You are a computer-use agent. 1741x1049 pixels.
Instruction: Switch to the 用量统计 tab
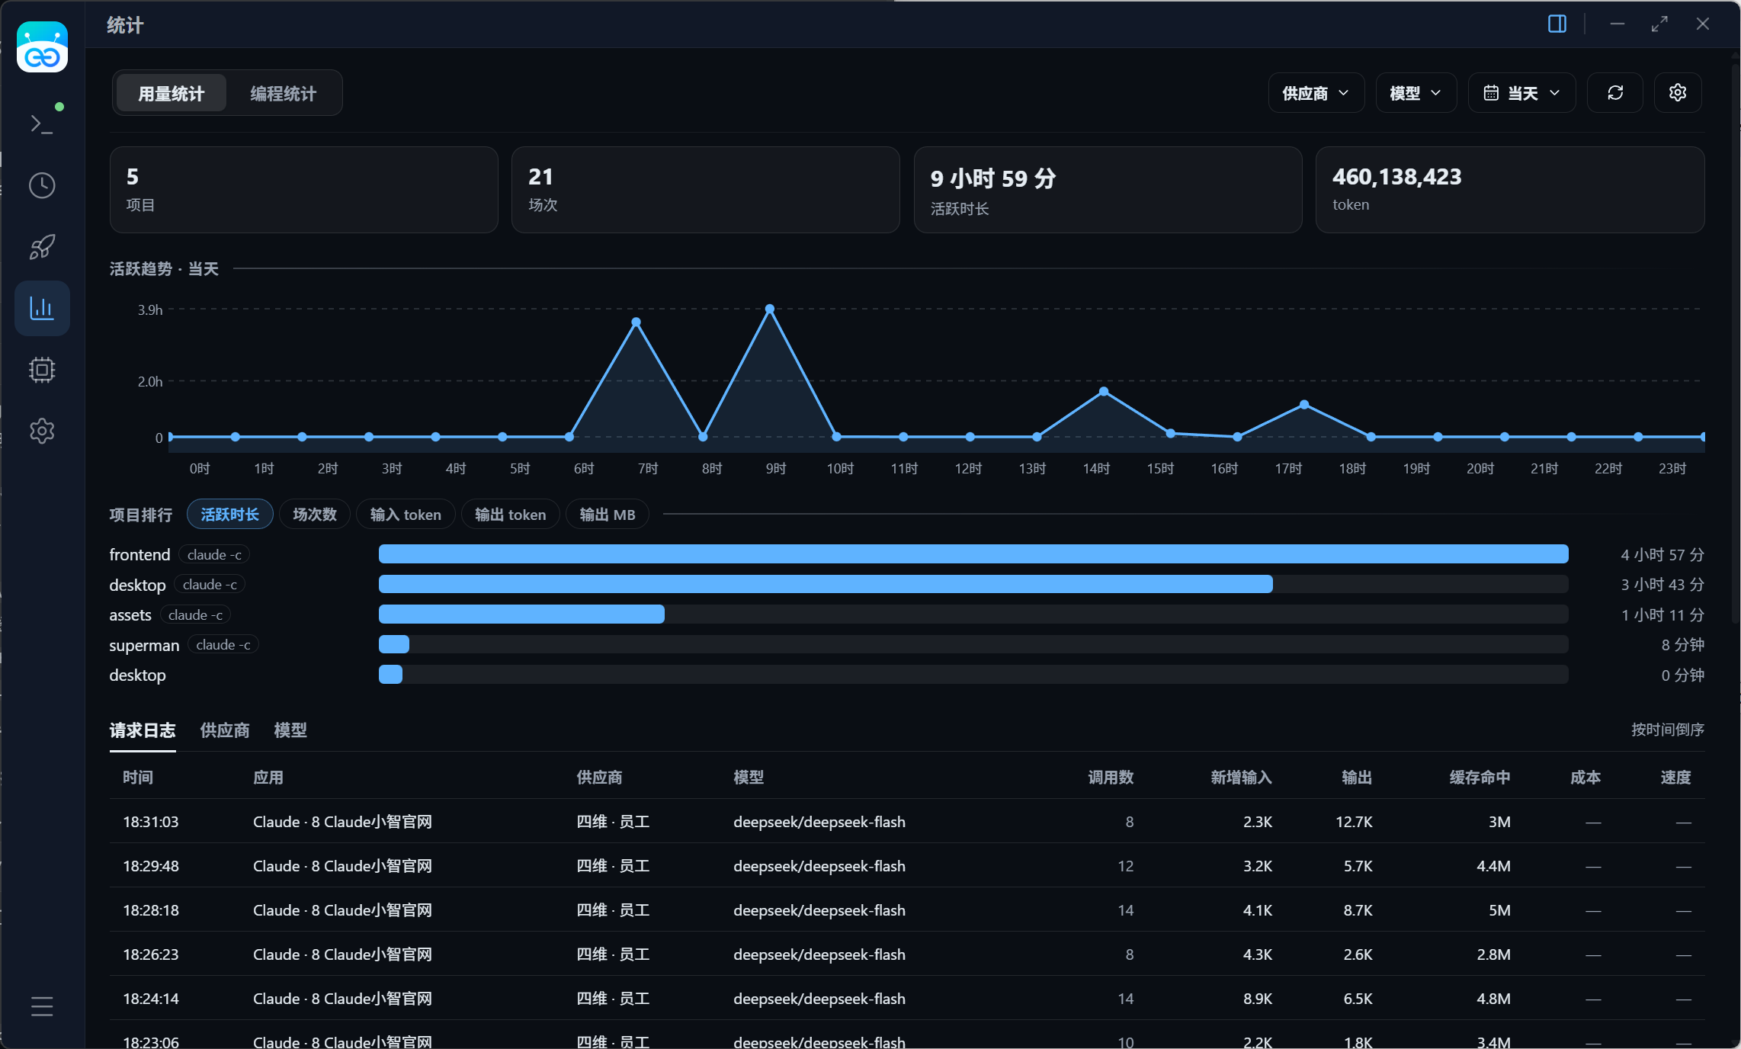(x=172, y=93)
